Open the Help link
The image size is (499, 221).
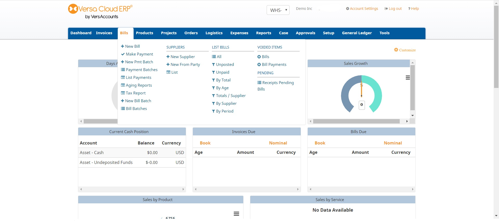413,9
